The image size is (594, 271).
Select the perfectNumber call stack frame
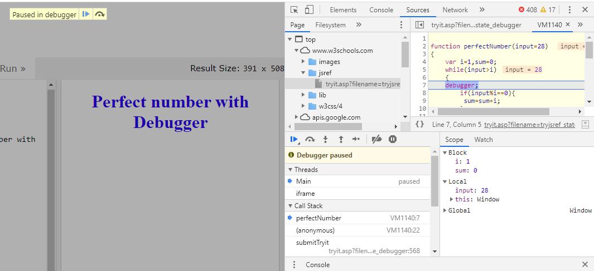click(x=358, y=218)
